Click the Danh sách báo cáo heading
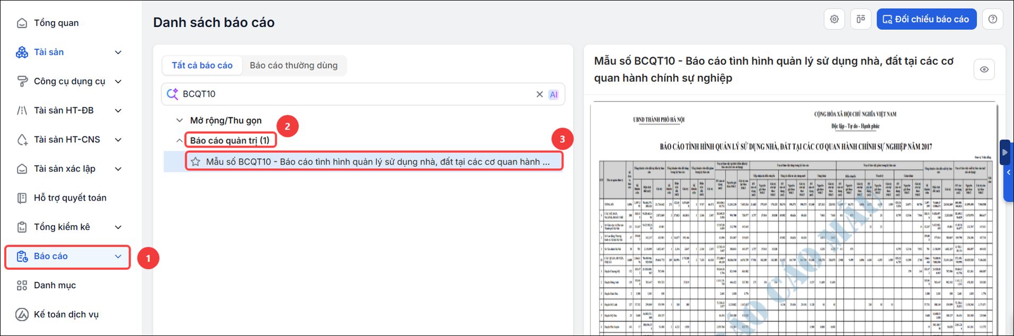 click(214, 22)
